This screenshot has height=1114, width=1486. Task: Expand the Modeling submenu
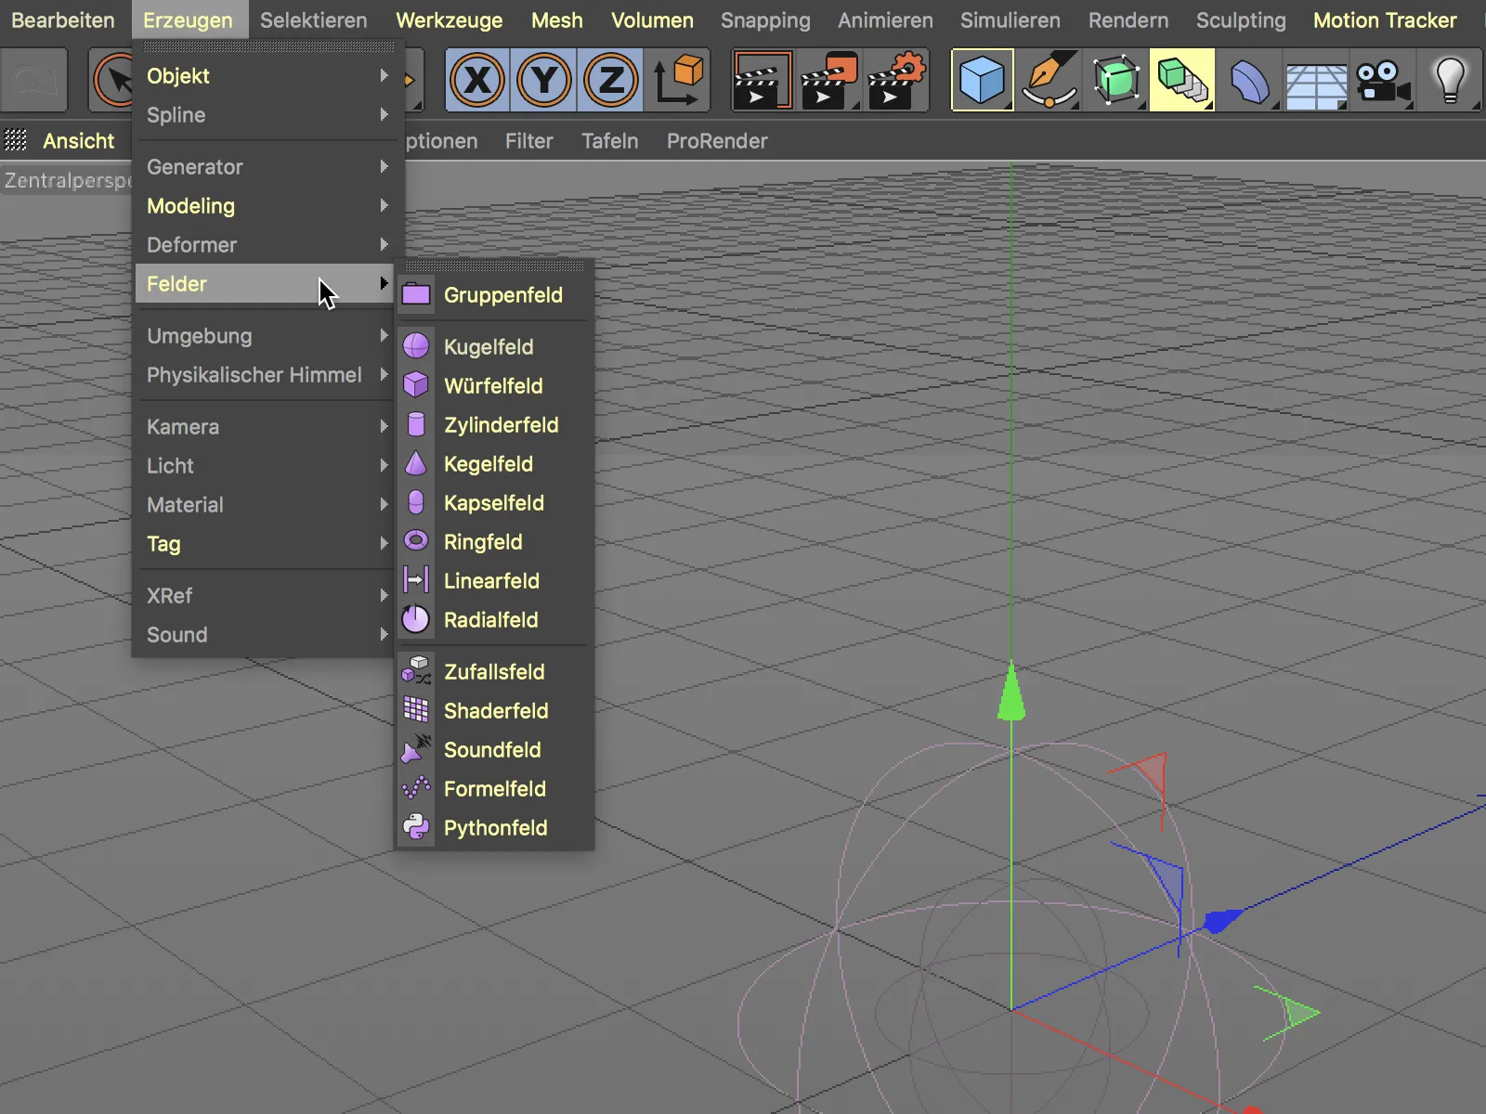(x=266, y=206)
